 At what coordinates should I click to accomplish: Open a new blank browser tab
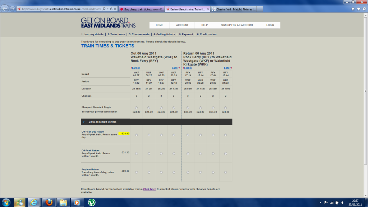point(259,9)
